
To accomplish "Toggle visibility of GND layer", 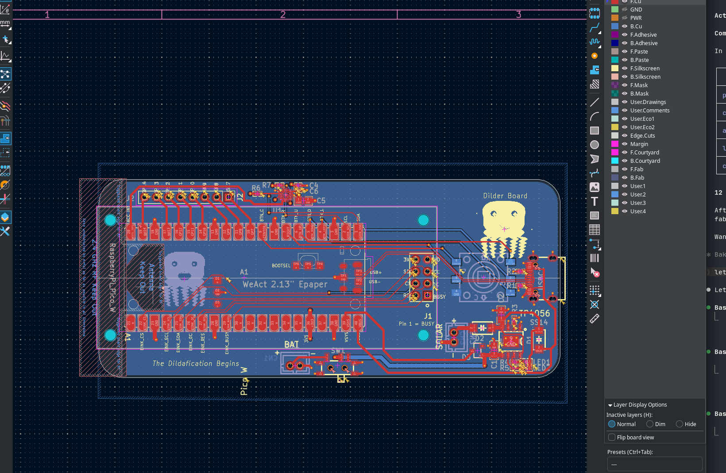I will point(625,9).
